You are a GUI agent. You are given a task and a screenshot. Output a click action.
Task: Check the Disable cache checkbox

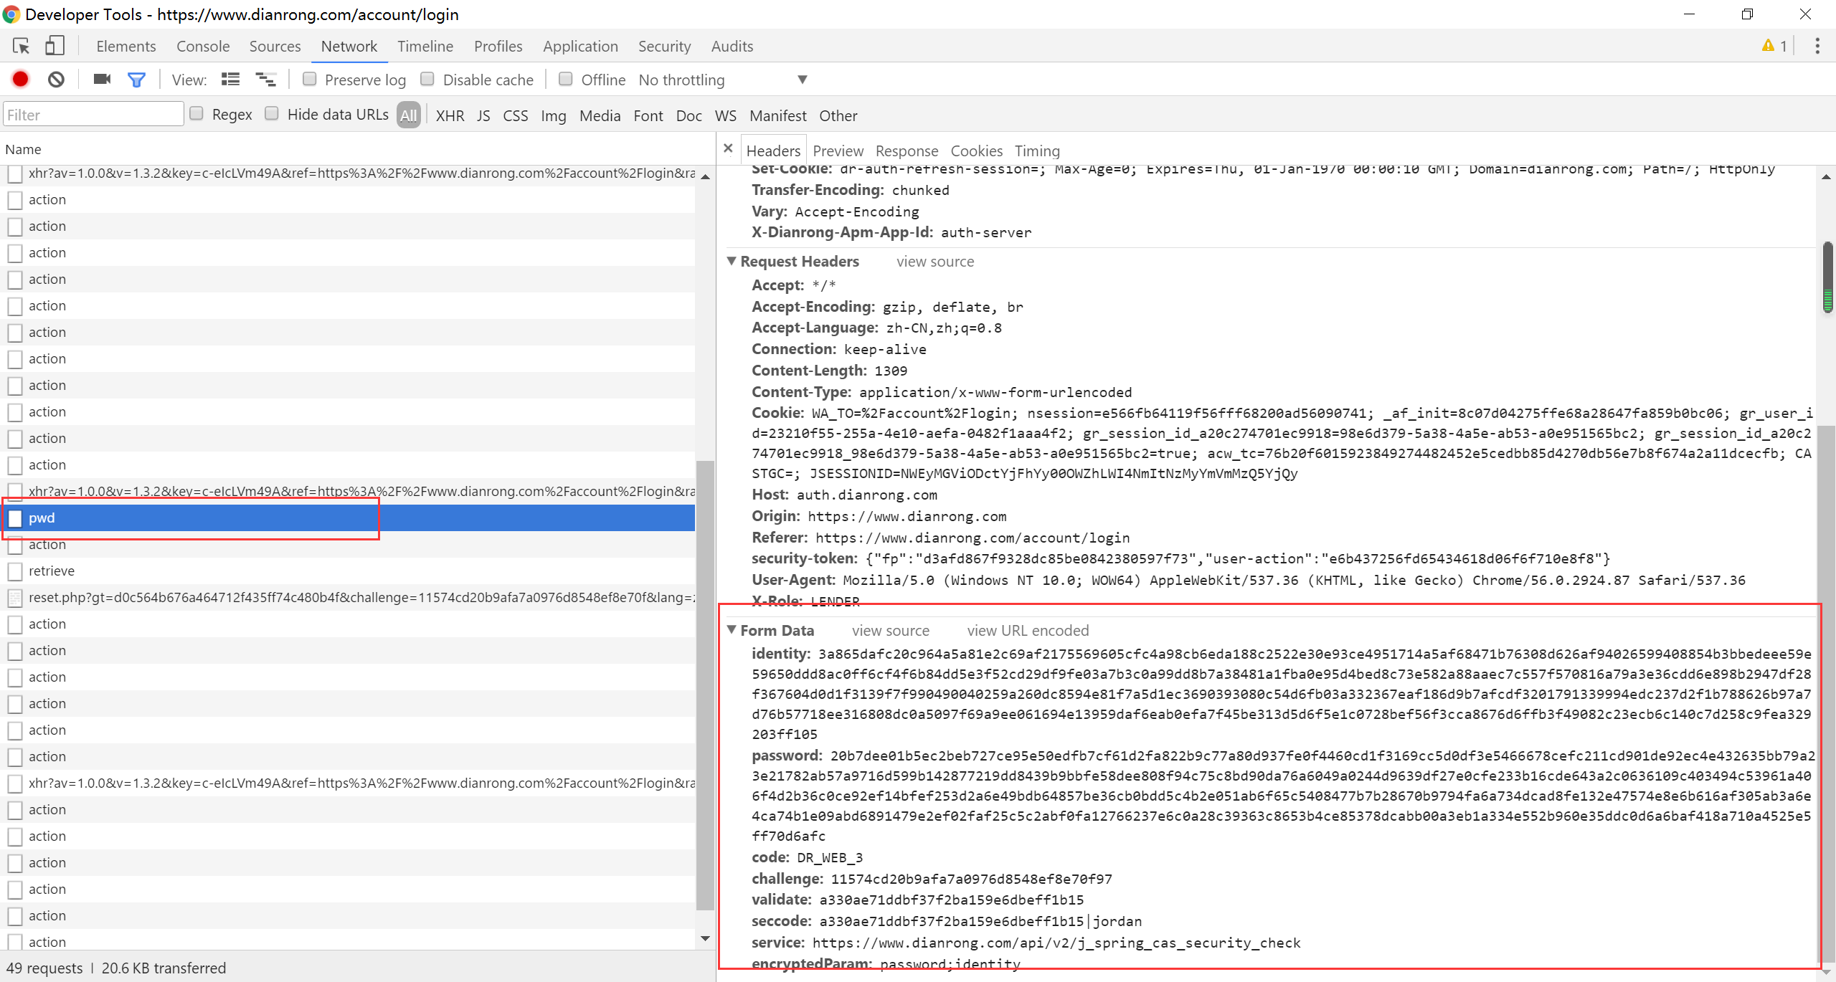click(x=427, y=80)
